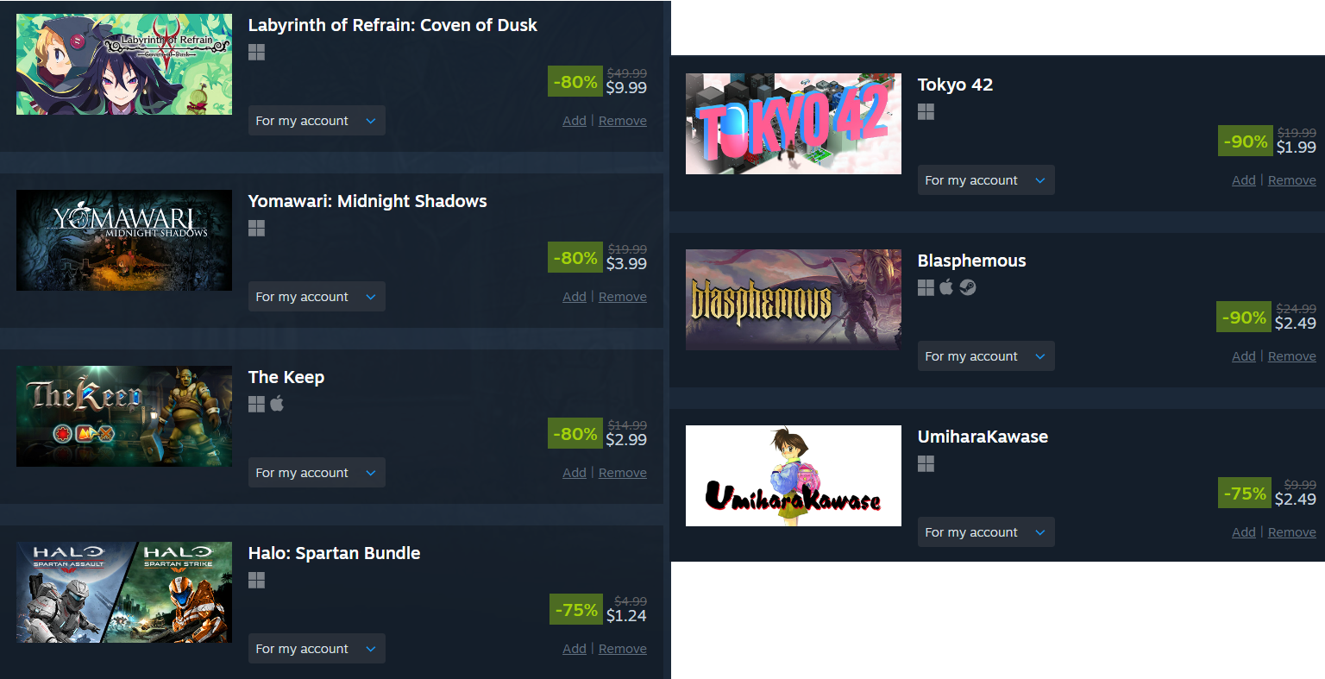Click the Windows icon under Tokyo 42
This screenshot has width=1325, height=679.
(926, 111)
